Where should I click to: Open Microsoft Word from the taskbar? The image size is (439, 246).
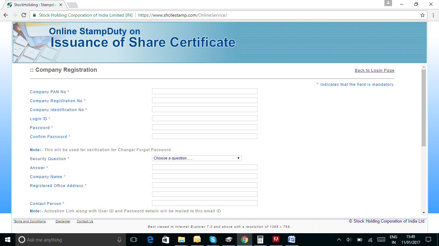(x=291, y=240)
